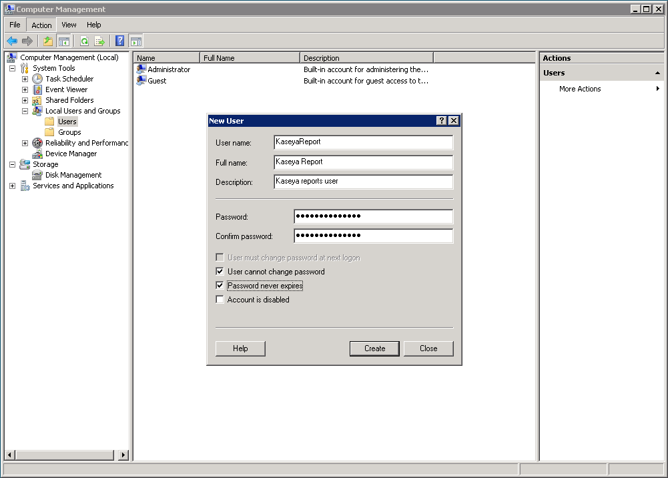Viewport: 668px width, 478px height.
Task: Open the View menu
Action: point(69,25)
